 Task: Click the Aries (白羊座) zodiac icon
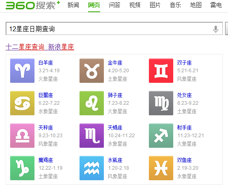pyautogui.click(x=22, y=71)
